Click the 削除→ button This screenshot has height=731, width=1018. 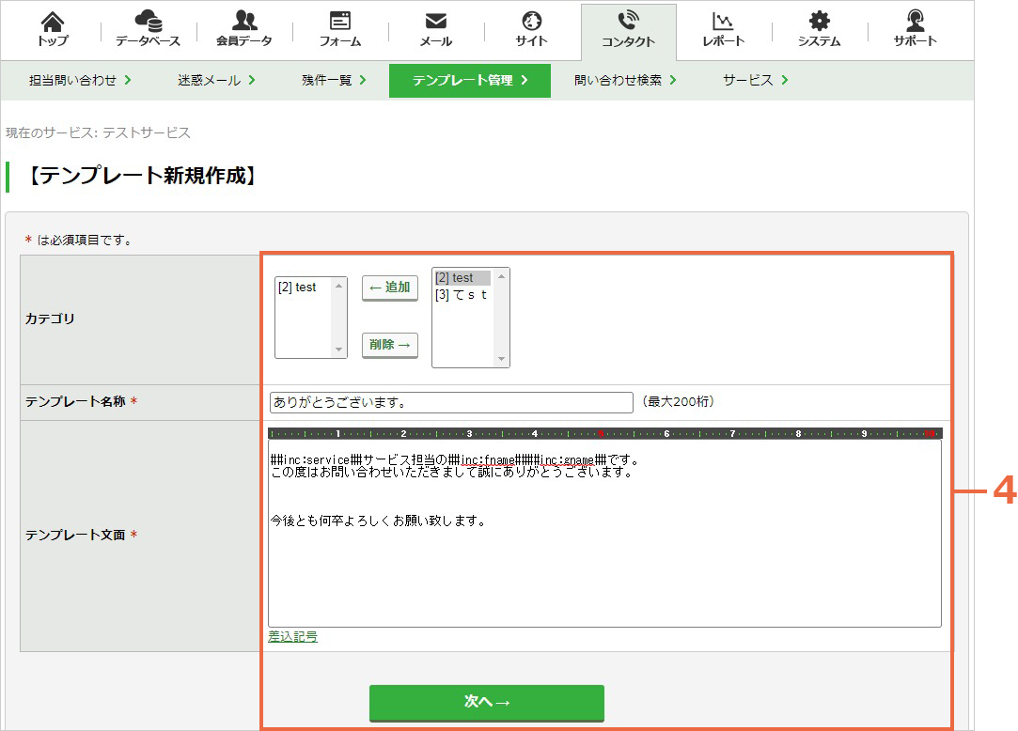389,345
